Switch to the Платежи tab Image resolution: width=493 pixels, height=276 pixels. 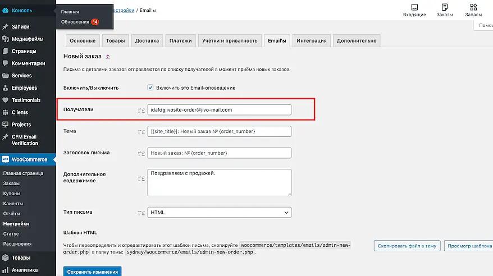tap(180, 40)
